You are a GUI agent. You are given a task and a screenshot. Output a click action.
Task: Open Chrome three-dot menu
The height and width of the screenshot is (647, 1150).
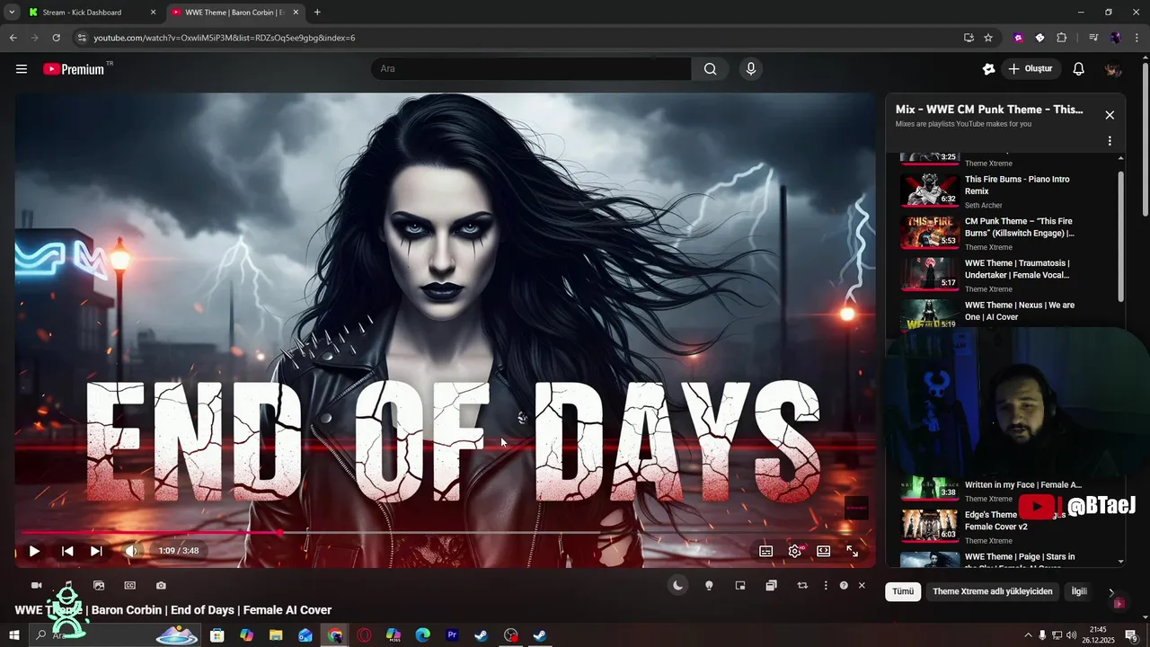[x=1137, y=38]
